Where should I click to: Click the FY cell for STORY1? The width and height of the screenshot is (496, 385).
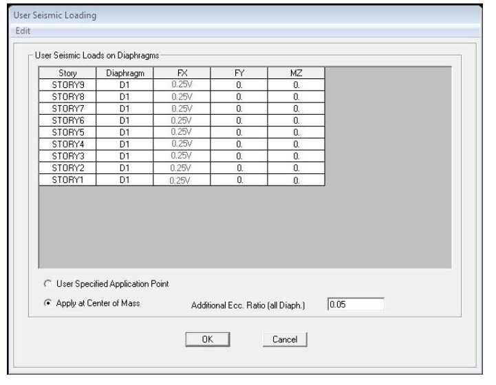coord(239,180)
